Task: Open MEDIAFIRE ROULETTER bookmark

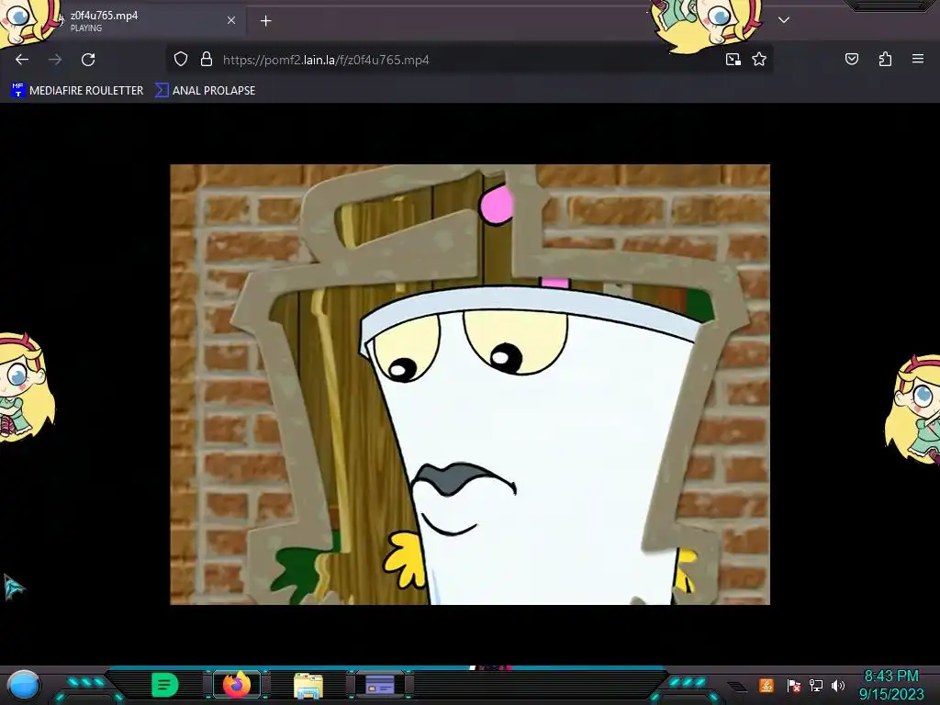Action: click(77, 91)
